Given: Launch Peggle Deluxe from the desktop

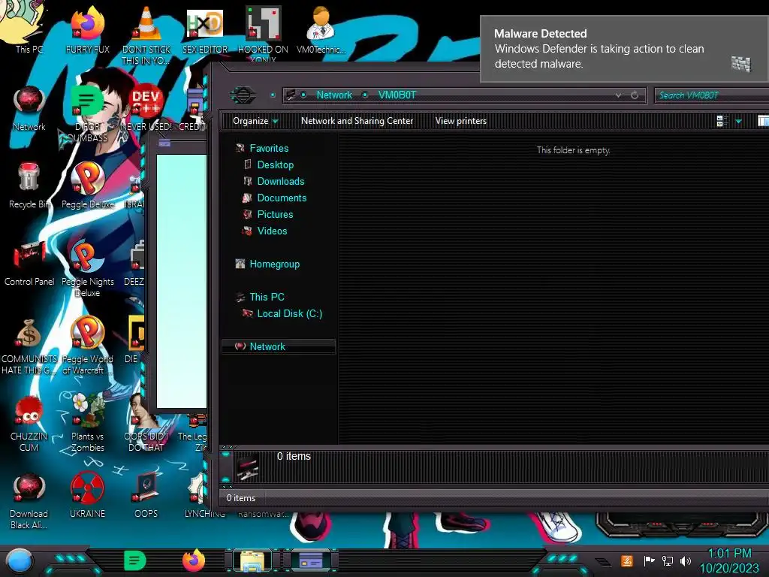Looking at the screenshot, I should [x=88, y=185].
